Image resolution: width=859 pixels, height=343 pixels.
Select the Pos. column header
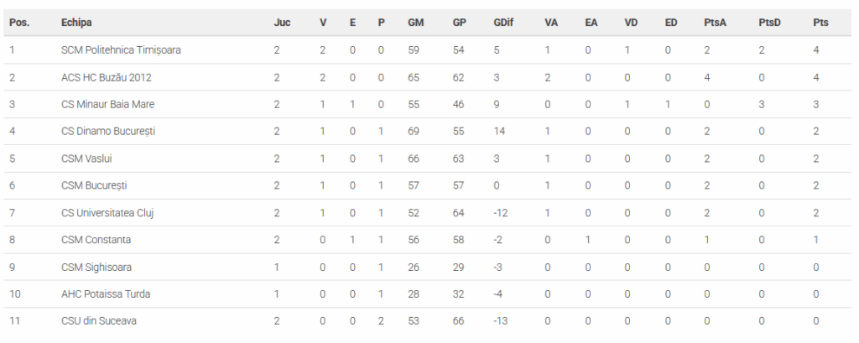[19, 23]
